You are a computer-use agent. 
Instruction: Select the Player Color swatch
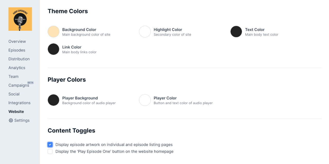tap(145, 100)
